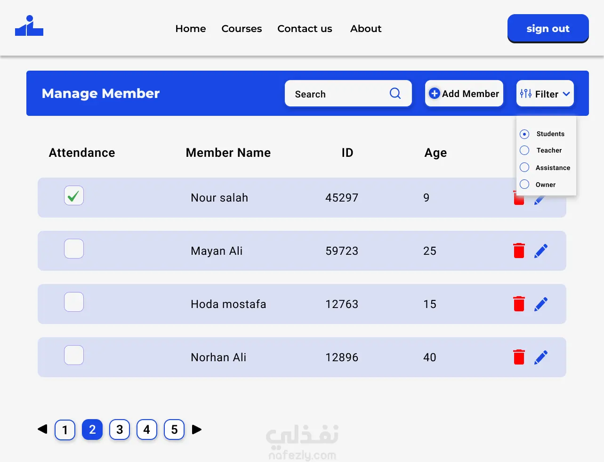
Task: Open the Courses menu item
Action: pyautogui.click(x=242, y=29)
